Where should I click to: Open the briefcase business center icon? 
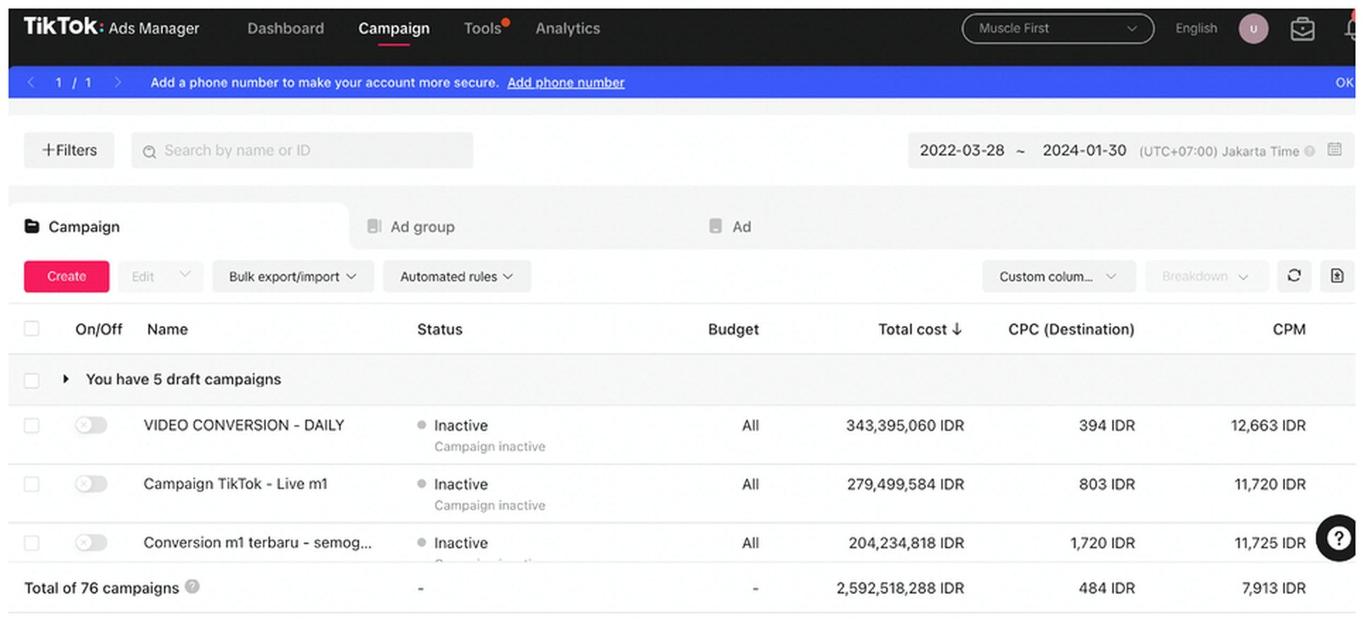[1302, 29]
